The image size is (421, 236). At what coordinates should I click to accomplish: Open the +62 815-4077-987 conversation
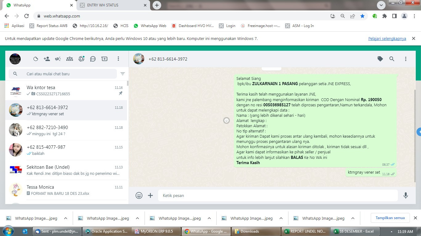click(66, 150)
